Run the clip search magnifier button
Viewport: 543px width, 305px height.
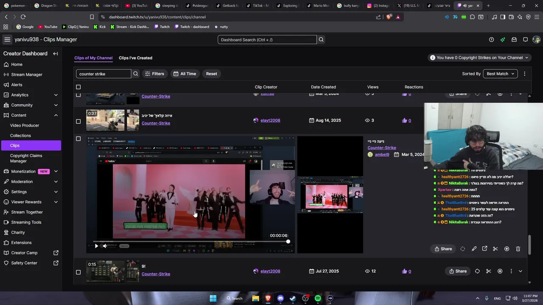136,74
